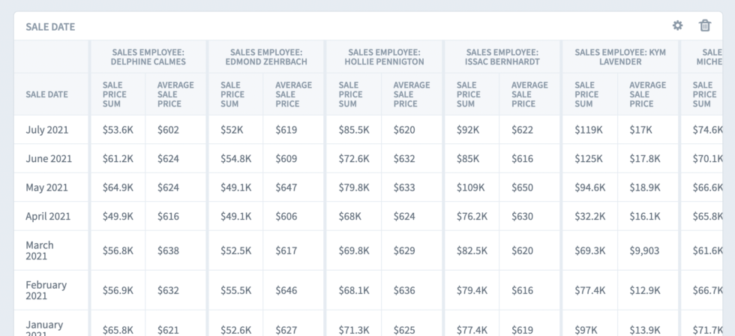The image size is (735, 336).
Task: Select the Hollie Pennington column group header
Action: [384, 57]
